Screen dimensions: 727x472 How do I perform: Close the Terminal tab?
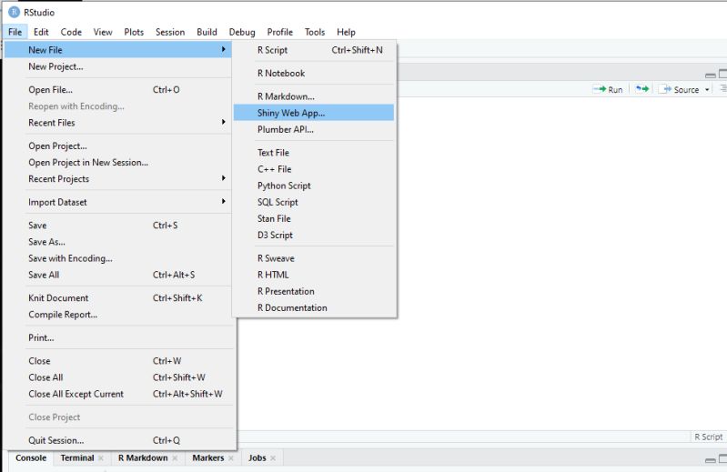[101, 458]
